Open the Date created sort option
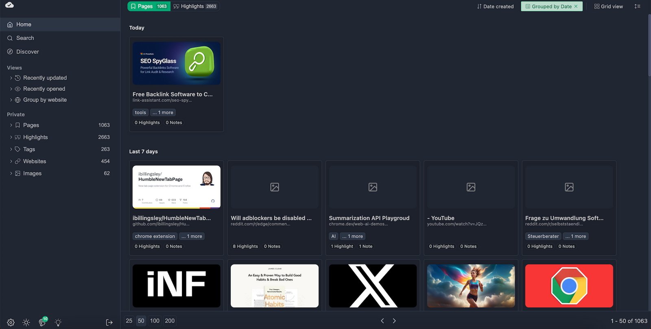 click(495, 7)
